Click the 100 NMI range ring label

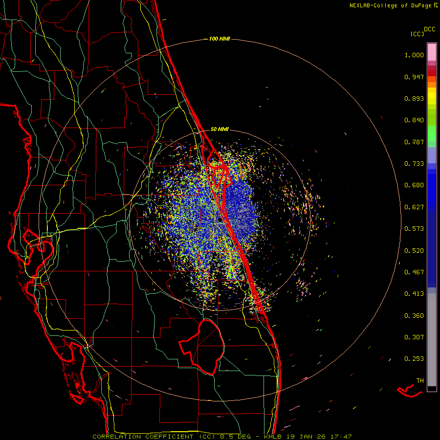[x=220, y=39]
